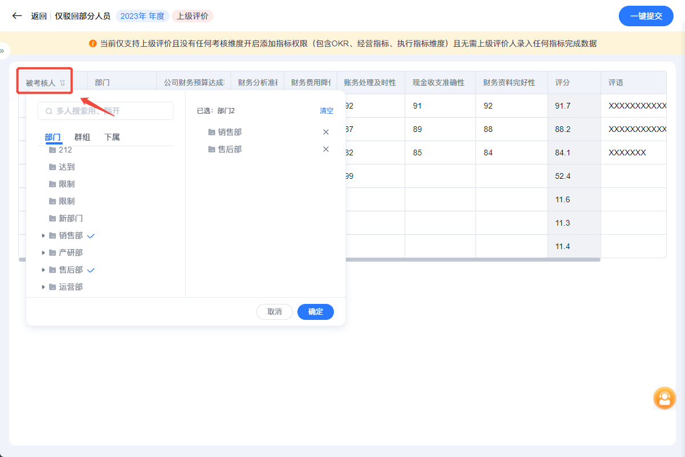685x457 pixels.
Task: Select 新部门 in department tree
Action: (x=71, y=218)
